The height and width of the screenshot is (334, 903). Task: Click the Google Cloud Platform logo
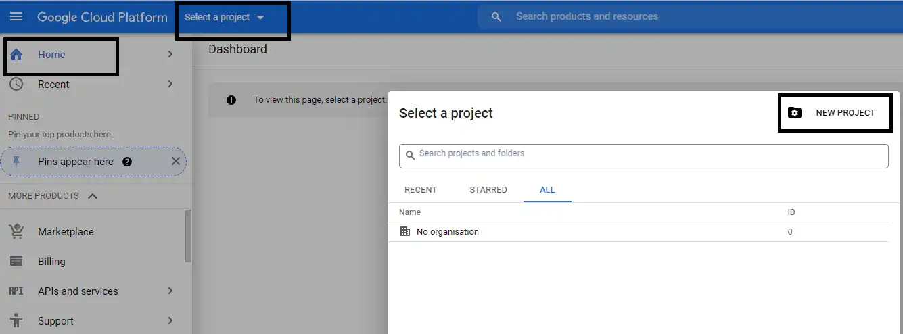point(102,17)
